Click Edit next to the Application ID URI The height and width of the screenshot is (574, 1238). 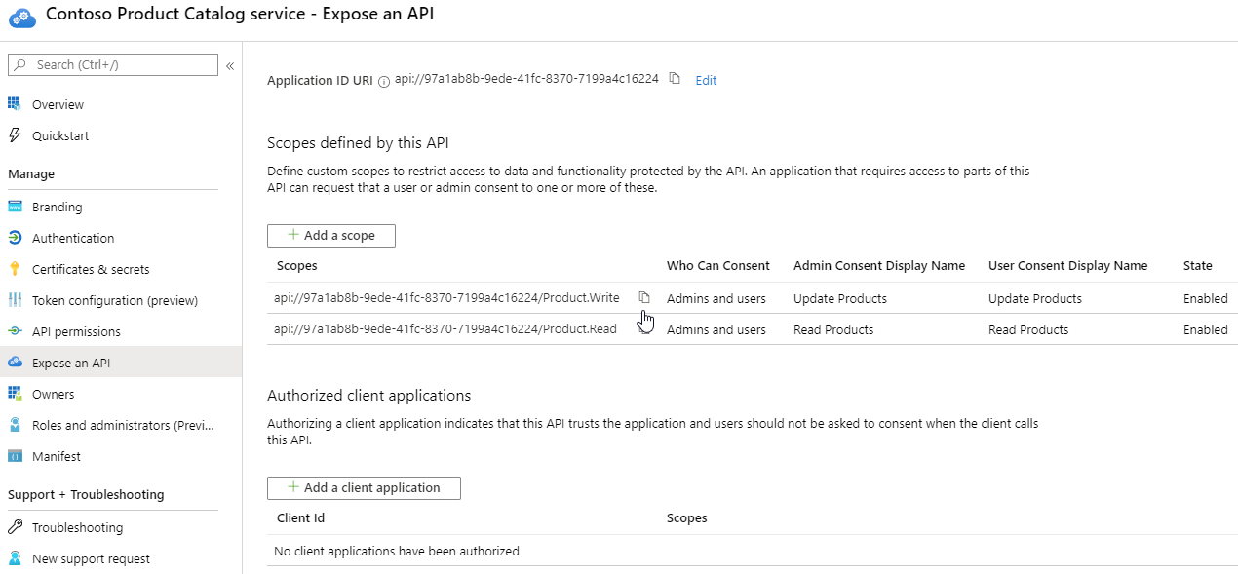point(705,80)
